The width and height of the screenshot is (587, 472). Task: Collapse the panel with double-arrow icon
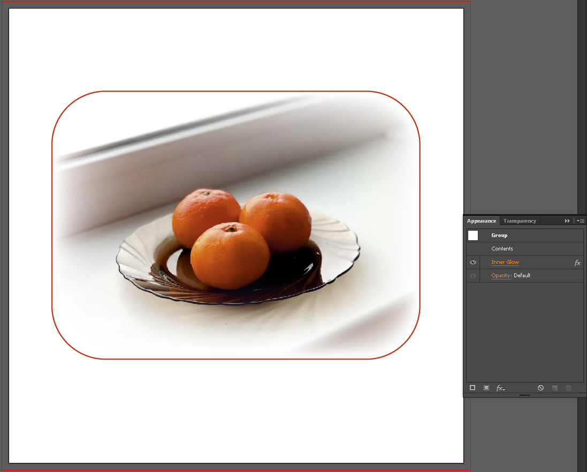(x=567, y=221)
